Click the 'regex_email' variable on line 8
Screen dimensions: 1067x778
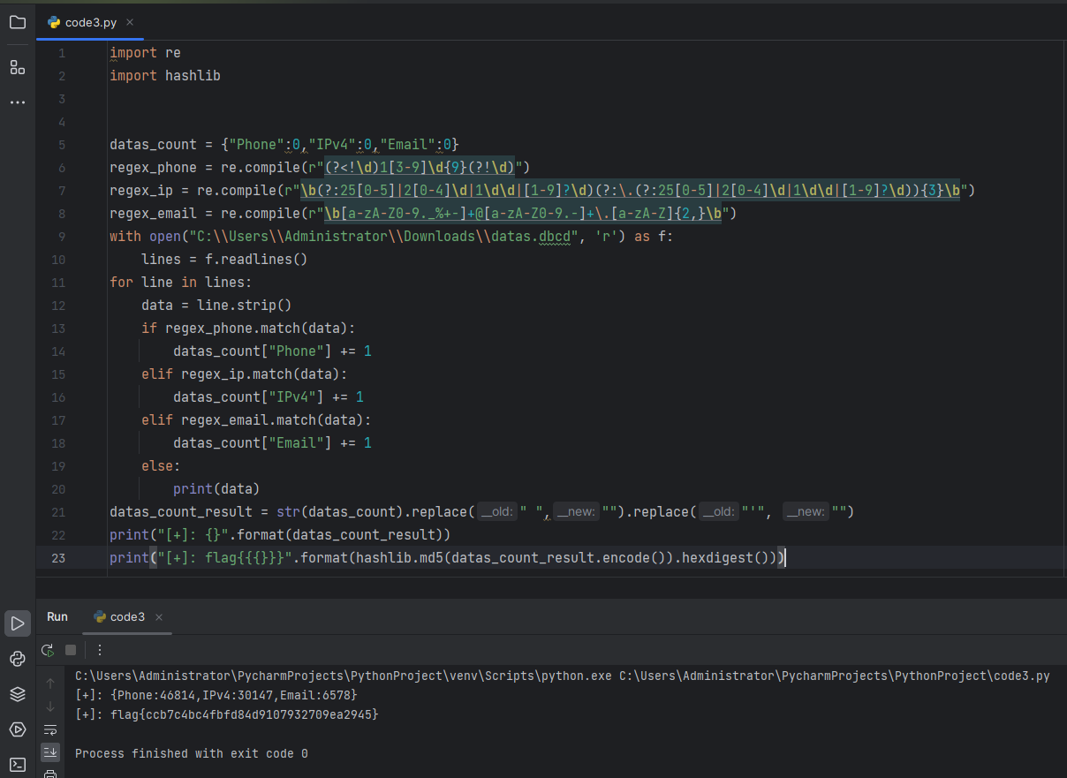[153, 214]
